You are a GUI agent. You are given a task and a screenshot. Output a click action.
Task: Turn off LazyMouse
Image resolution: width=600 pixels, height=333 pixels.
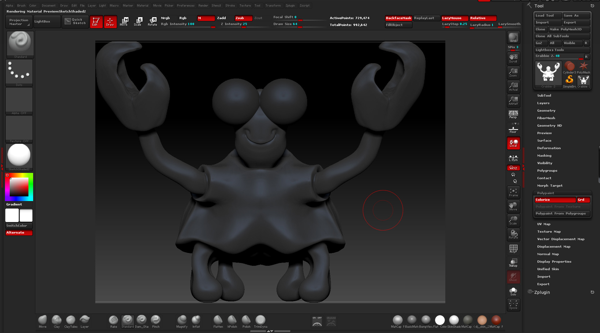point(455,18)
